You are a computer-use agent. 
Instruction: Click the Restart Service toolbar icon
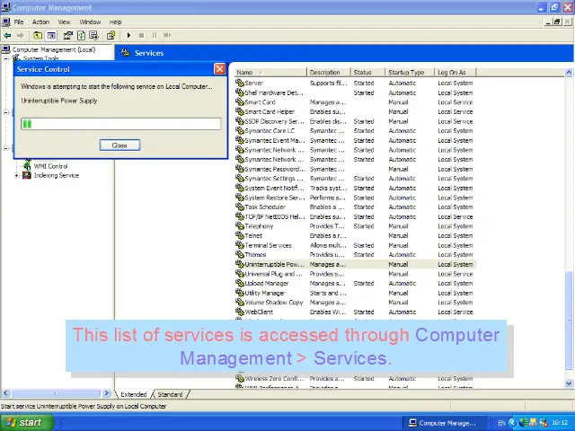167,35
